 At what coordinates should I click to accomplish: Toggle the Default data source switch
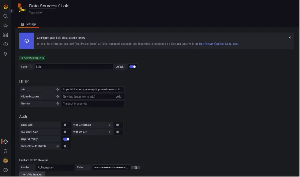(133, 67)
